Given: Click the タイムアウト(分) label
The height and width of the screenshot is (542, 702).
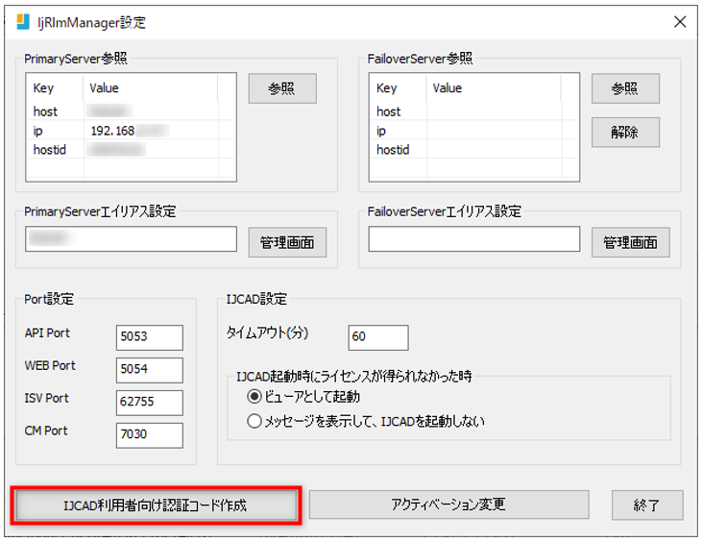Looking at the screenshot, I should pyautogui.click(x=267, y=333).
